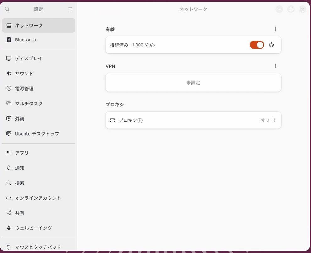Click the Ubuntu デスクトップ icon
Image resolution: width=311 pixels, height=253 pixels.
click(x=9, y=134)
